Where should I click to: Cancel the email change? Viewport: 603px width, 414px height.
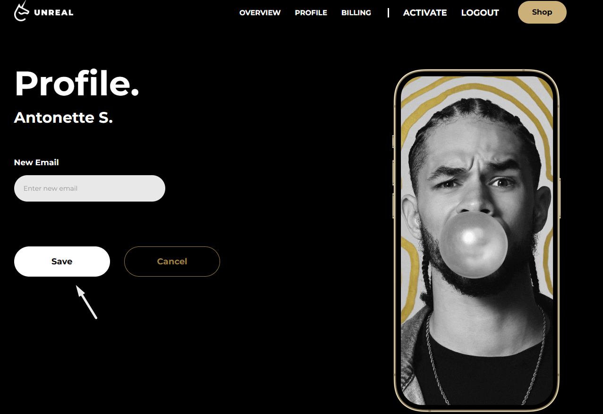[172, 262]
